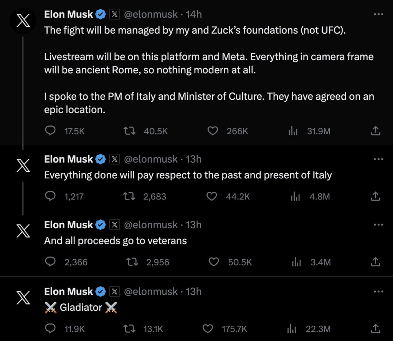Like the veterans tweet with 50.5K likes
393x341 pixels.
click(214, 262)
